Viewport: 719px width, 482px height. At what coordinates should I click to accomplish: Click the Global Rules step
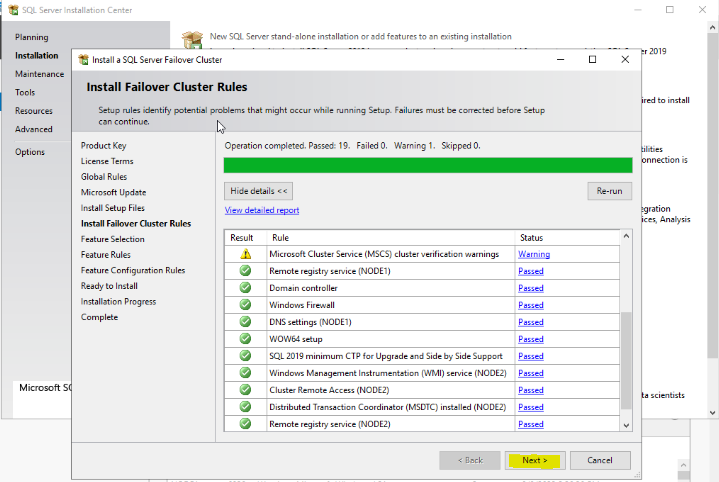104,177
